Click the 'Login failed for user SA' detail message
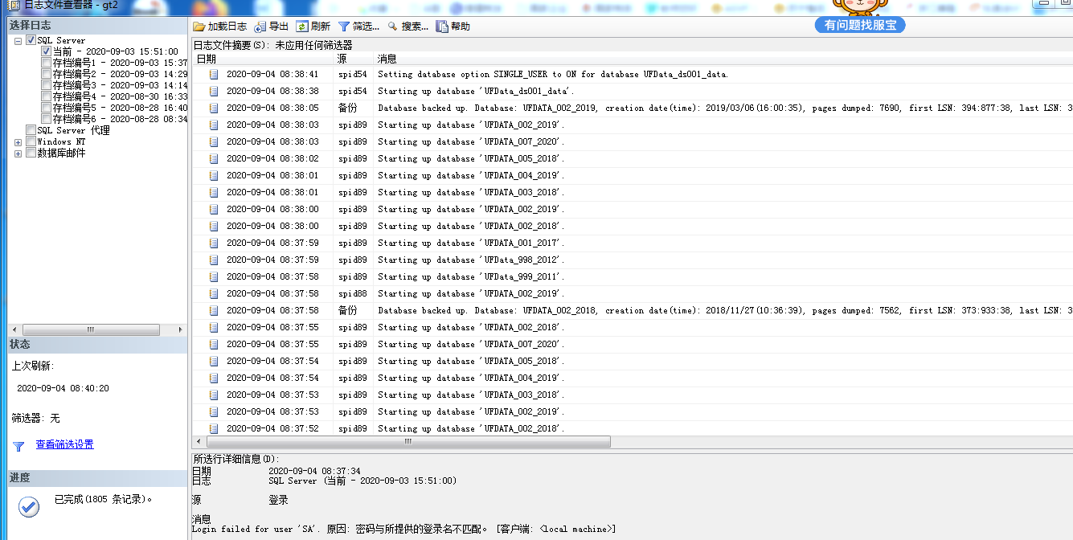1073x540 pixels. click(x=403, y=529)
